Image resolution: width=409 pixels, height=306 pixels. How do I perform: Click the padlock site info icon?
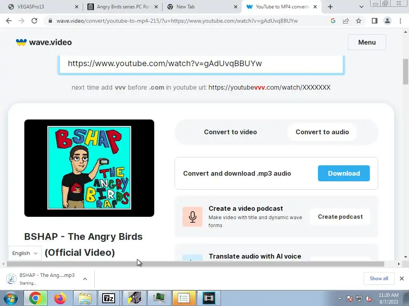point(50,21)
